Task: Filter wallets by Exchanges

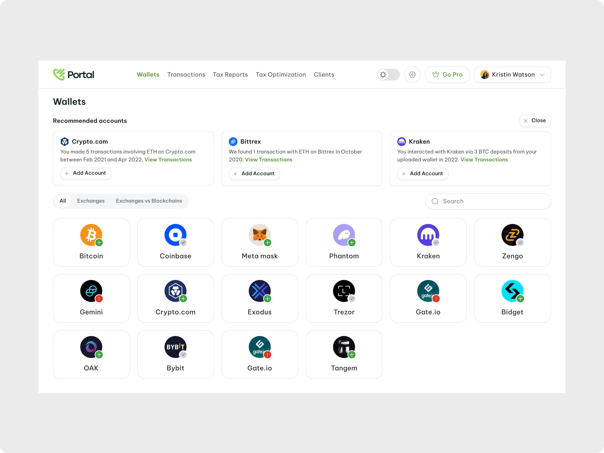Action: click(x=91, y=201)
